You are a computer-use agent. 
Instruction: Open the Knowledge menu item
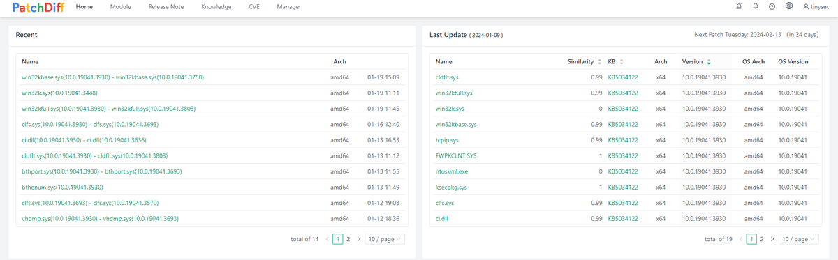pos(216,6)
